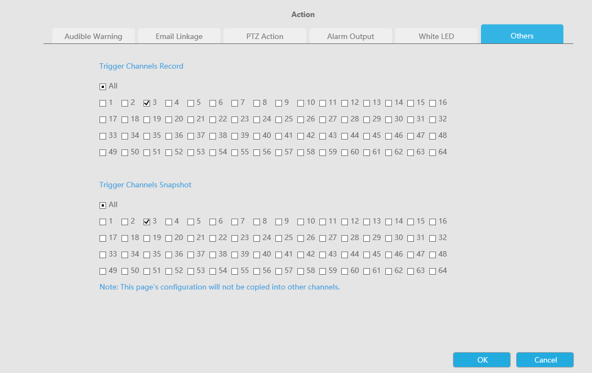Go to the PTZ Action tab
Viewport: 592px width, 373px height.
pos(264,36)
